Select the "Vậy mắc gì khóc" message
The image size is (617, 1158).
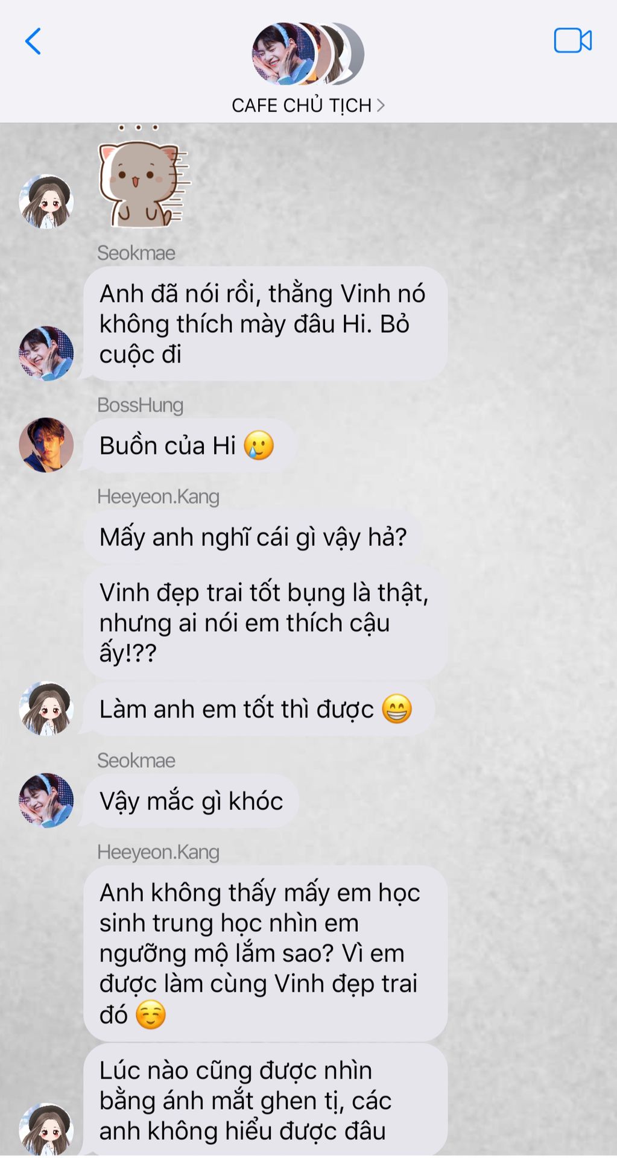pos(191,801)
